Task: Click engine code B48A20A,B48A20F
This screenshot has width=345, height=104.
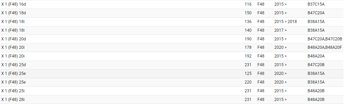Action: click(x=325, y=48)
